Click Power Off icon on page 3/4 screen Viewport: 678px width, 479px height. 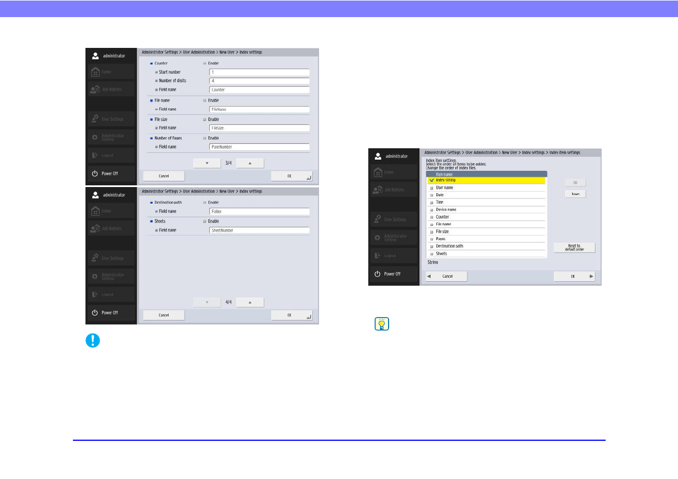[95, 173]
